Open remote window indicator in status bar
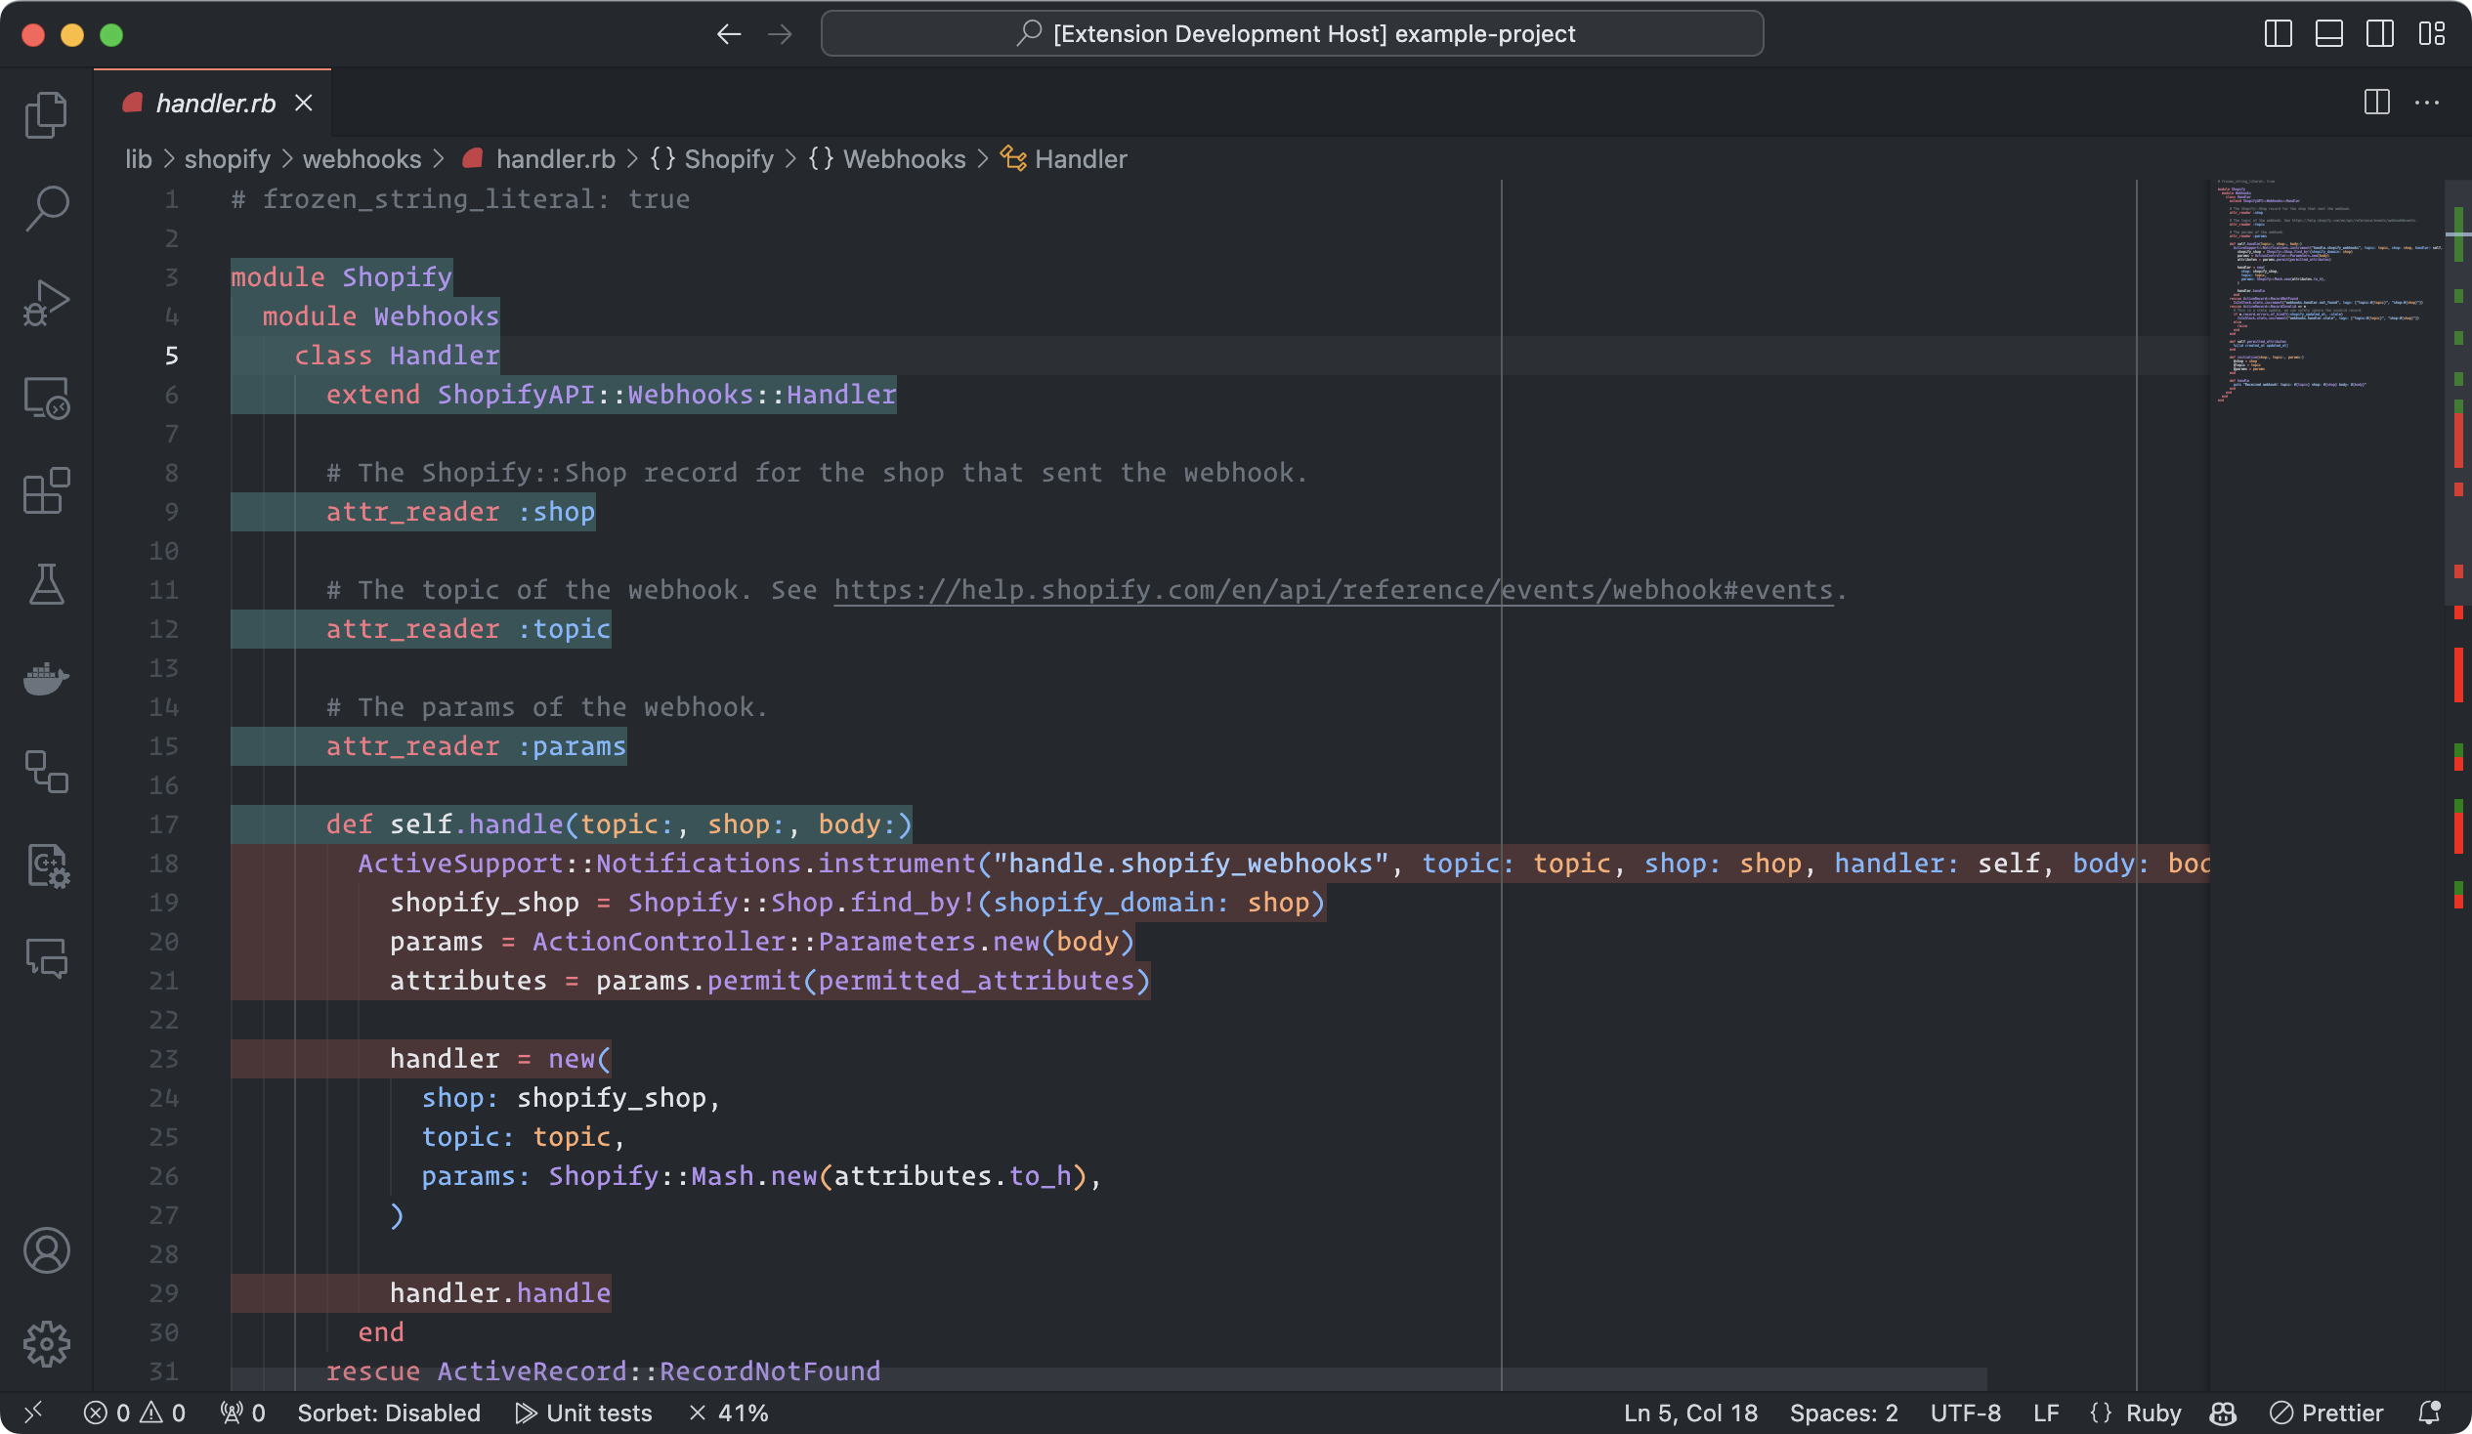2472x1434 pixels. coord(33,1413)
